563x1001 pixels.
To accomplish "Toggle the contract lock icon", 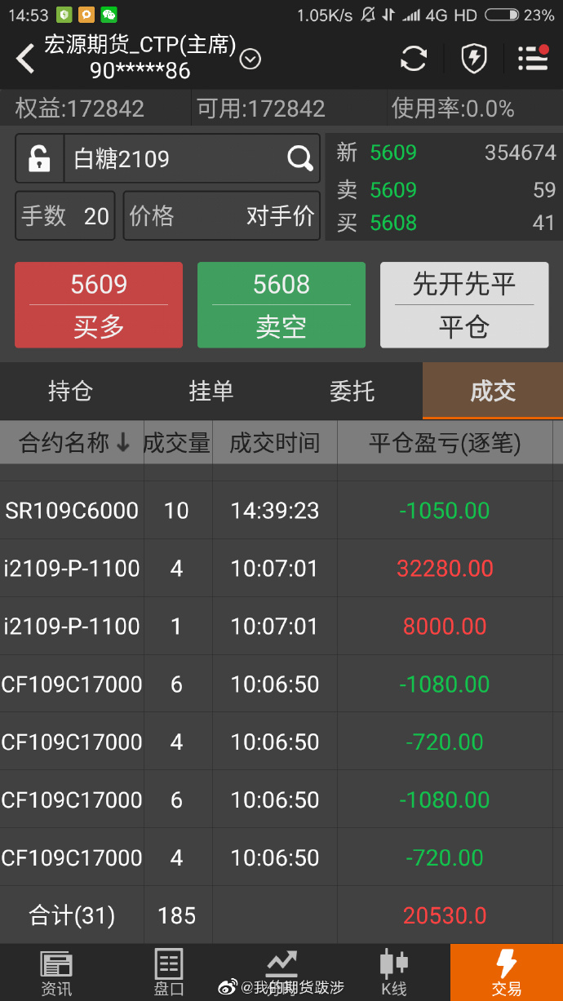I will coord(39,158).
